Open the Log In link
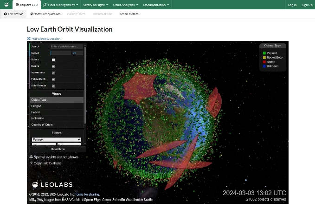Viewport: 315px width, 209px height. (x=292, y=5)
